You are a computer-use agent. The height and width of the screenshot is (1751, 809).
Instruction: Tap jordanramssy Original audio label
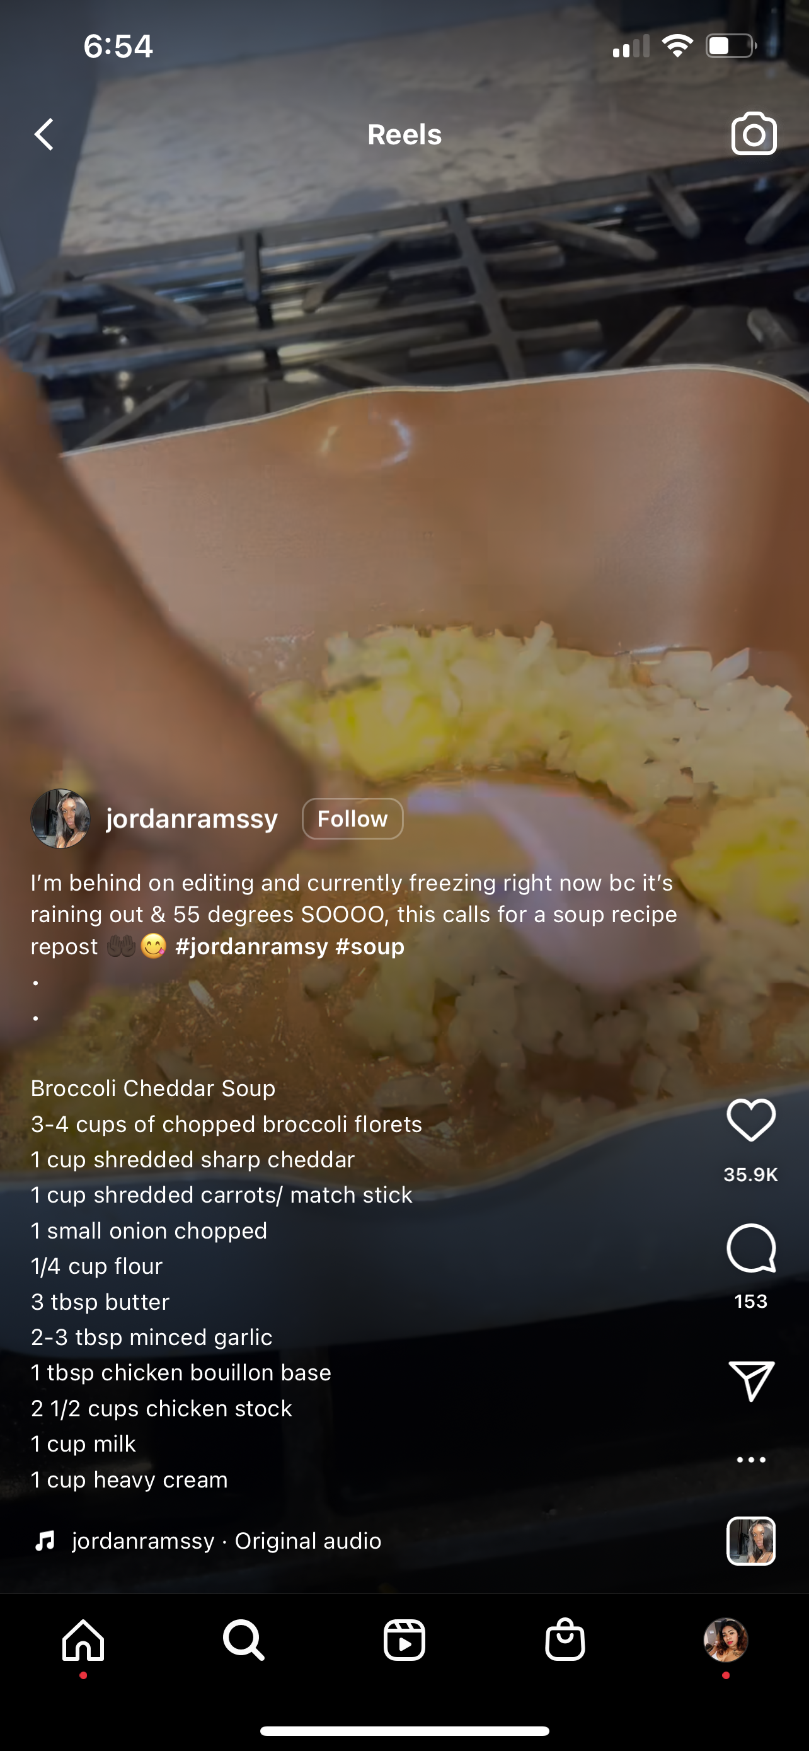click(227, 1541)
